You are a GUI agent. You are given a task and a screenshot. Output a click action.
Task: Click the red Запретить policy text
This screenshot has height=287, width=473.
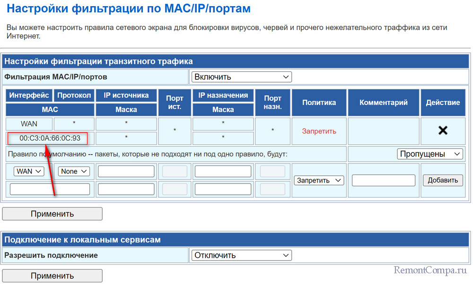[319, 131]
